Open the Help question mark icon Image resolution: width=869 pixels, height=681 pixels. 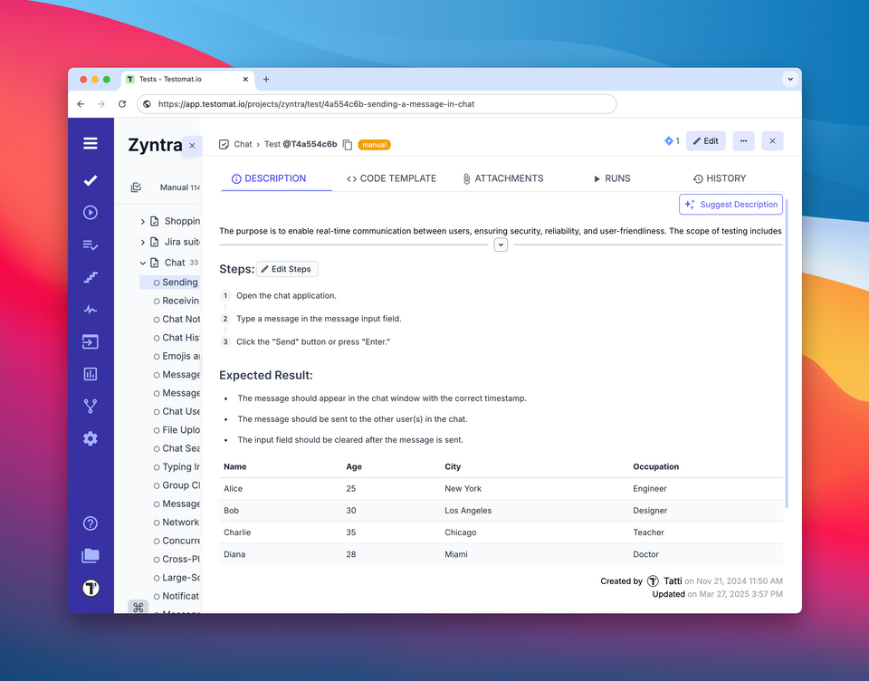pyautogui.click(x=91, y=523)
